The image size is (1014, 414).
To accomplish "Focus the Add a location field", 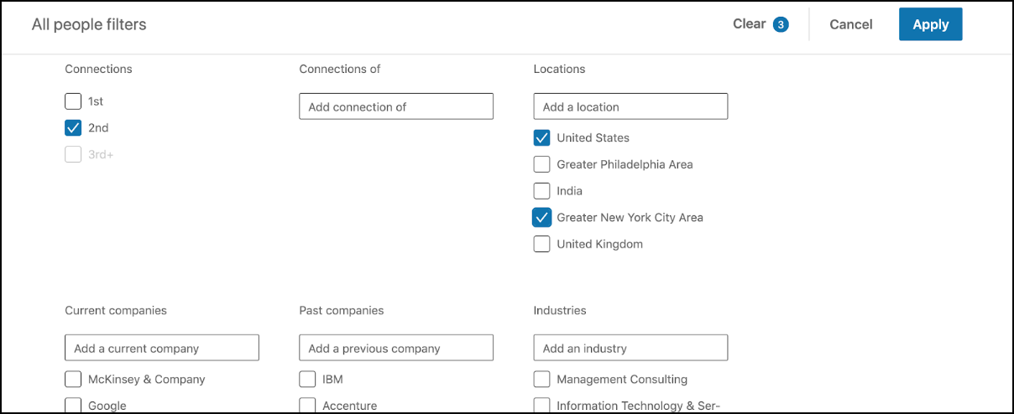I will (630, 106).
